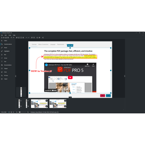Confirm crop with blue checkmark button
Screen dimensions: 145x145
click(108, 96)
